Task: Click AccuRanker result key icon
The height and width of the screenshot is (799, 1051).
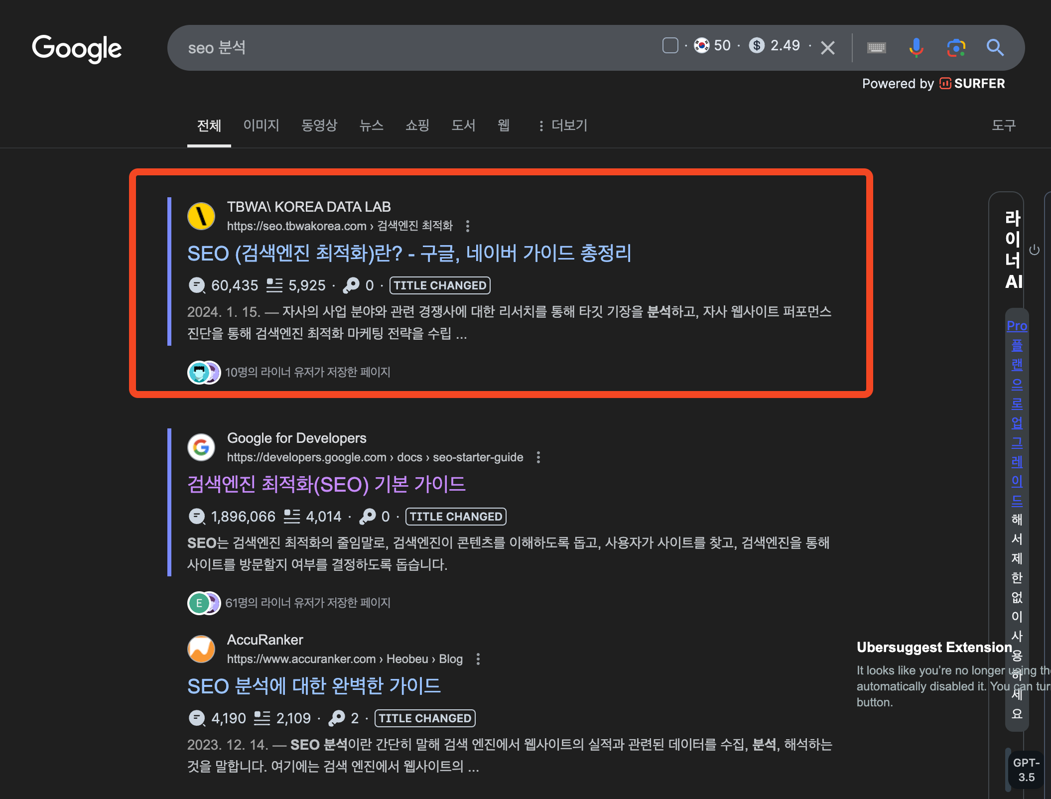Action: click(x=337, y=718)
